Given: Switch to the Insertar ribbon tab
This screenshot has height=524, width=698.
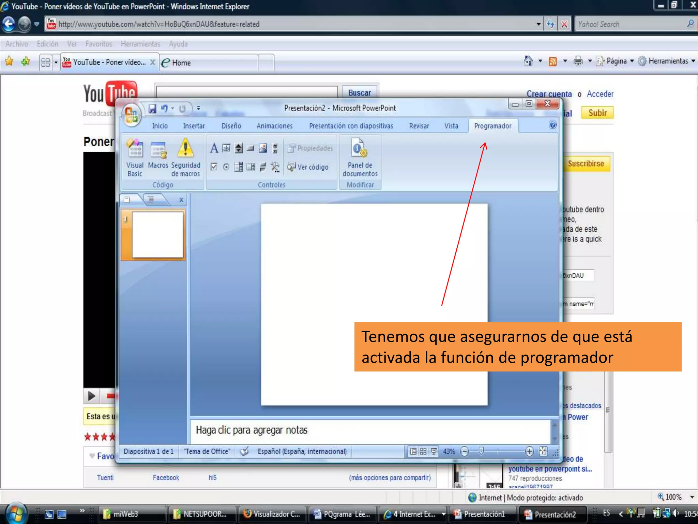Looking at the screenshot, I should pyautogui.click(x=194, y=126).
